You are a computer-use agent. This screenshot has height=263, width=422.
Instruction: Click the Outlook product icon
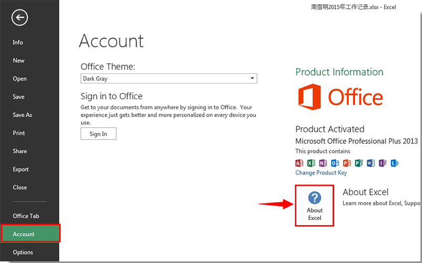[335, 163]
